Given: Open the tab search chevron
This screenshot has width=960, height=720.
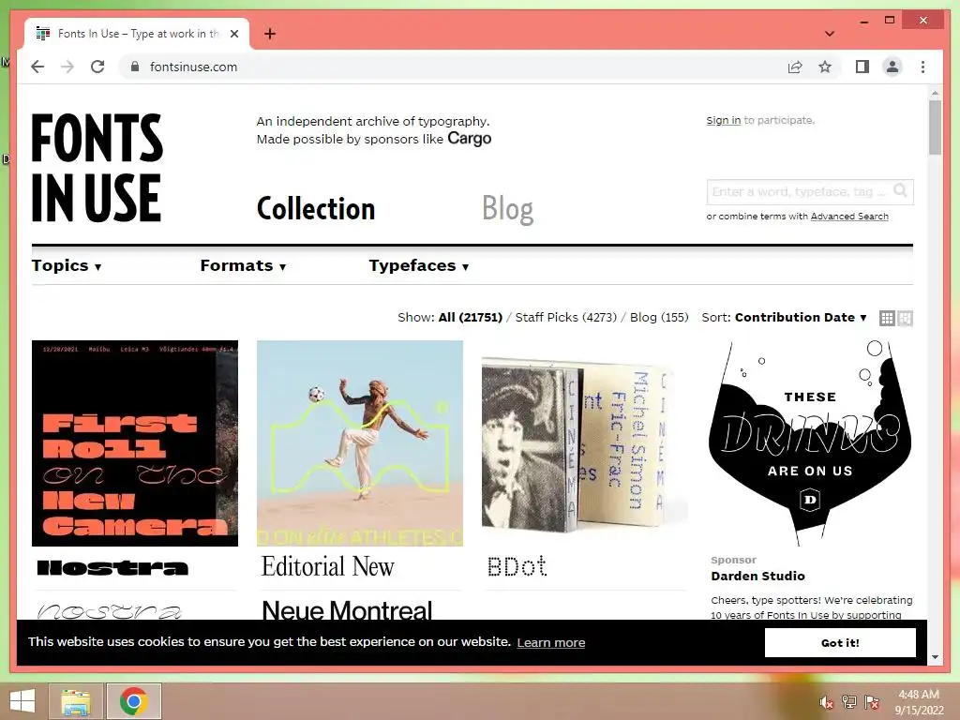Looking at the screenshot, I should (x=830, y=34).
